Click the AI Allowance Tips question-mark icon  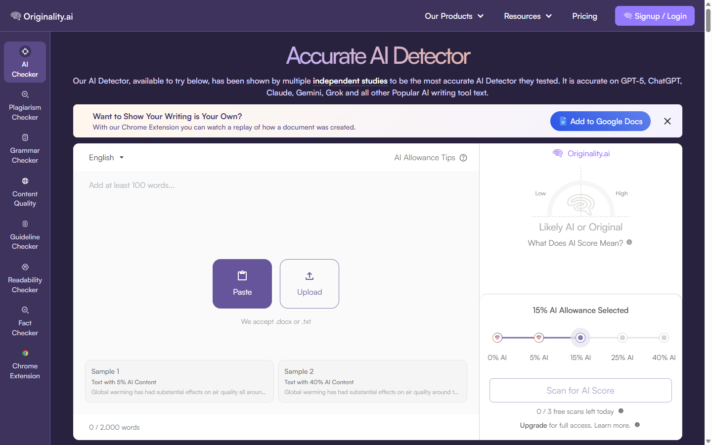[463, 158]
